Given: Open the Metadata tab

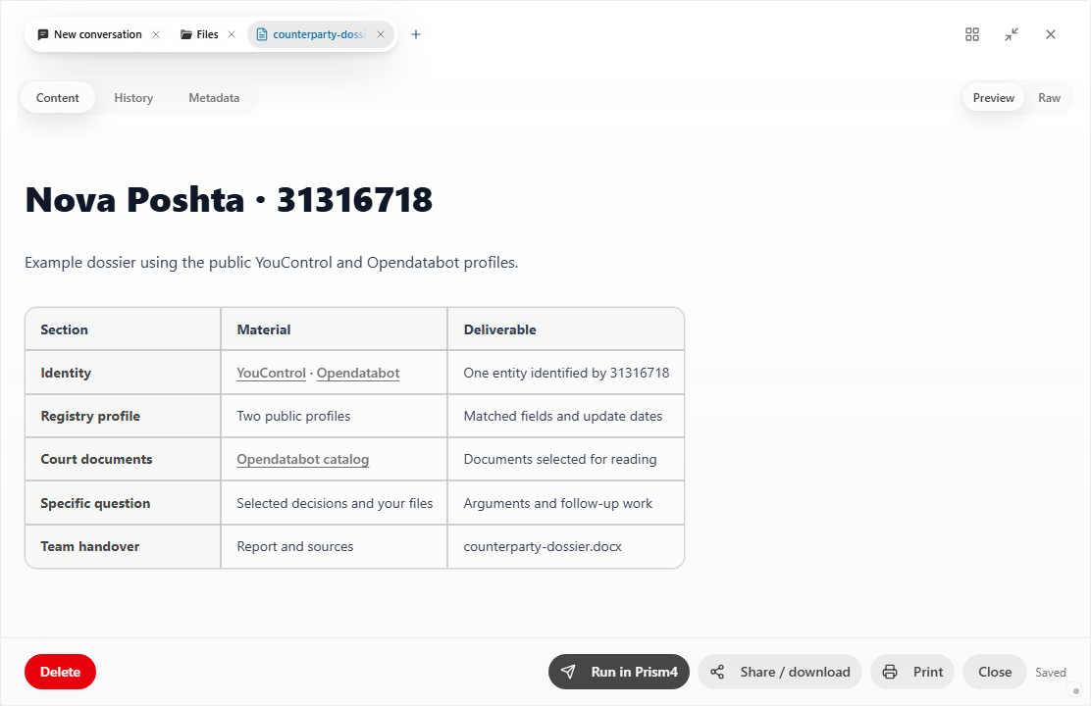Looking at the screenshot, I should click(x=214, y=98).
